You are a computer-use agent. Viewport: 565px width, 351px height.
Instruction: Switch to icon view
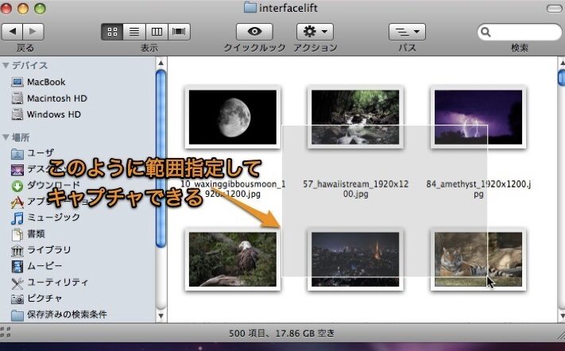pyautogui.click(x=112, y=32)
